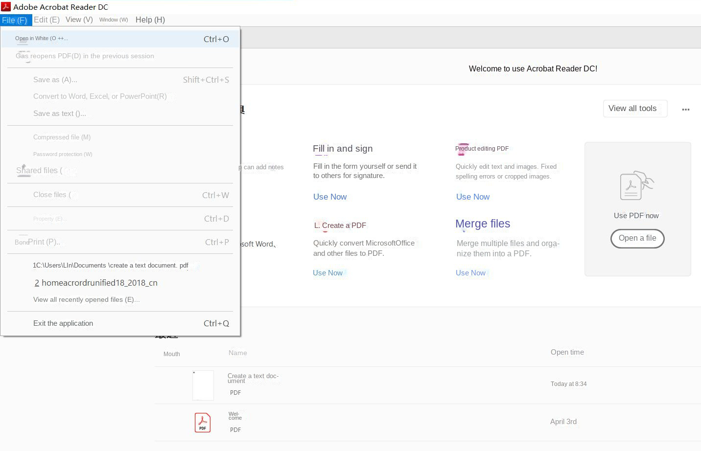Click the Adobe Acrobat Reader app icon
Viewport: 701px width, 451px height.
coord(6,6)
